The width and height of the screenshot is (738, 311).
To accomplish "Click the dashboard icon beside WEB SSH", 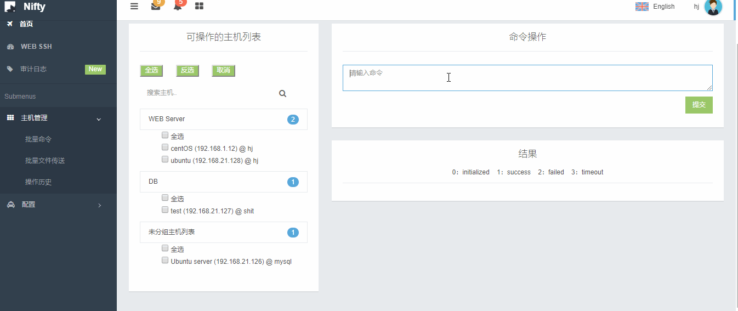I will point(10,47).
